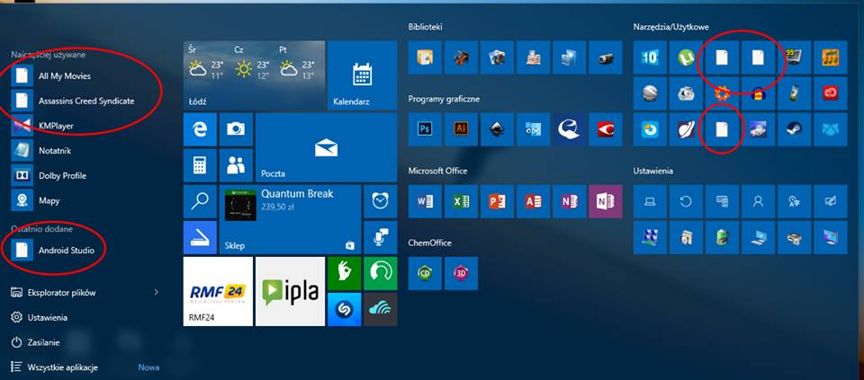Open the green battery tile in Ustawienia
Image resolution: width=864 pixels, height=380 pixels.
point(722,237)
